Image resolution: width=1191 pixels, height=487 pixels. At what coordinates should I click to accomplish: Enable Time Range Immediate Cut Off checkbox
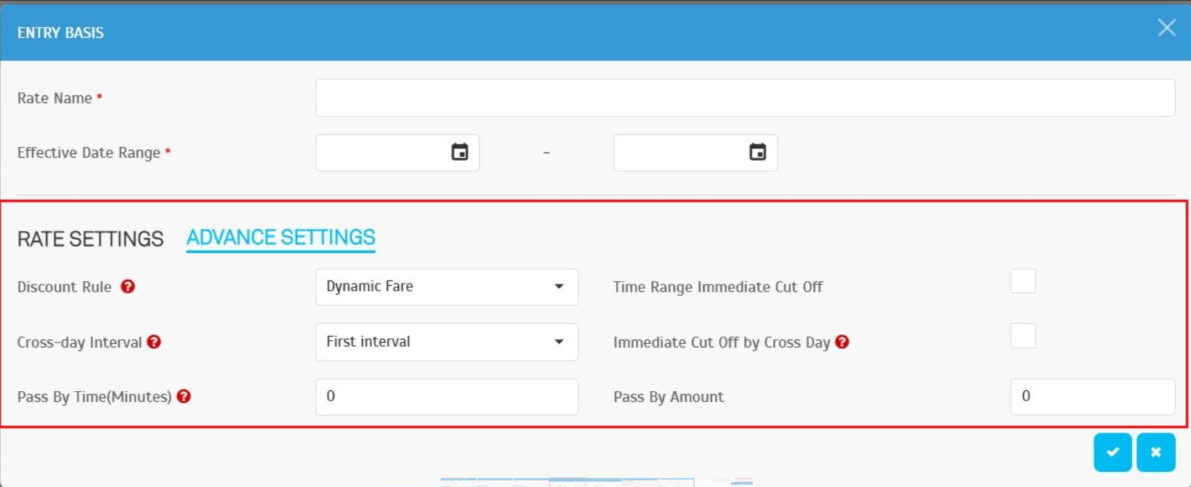[1022, 281]
